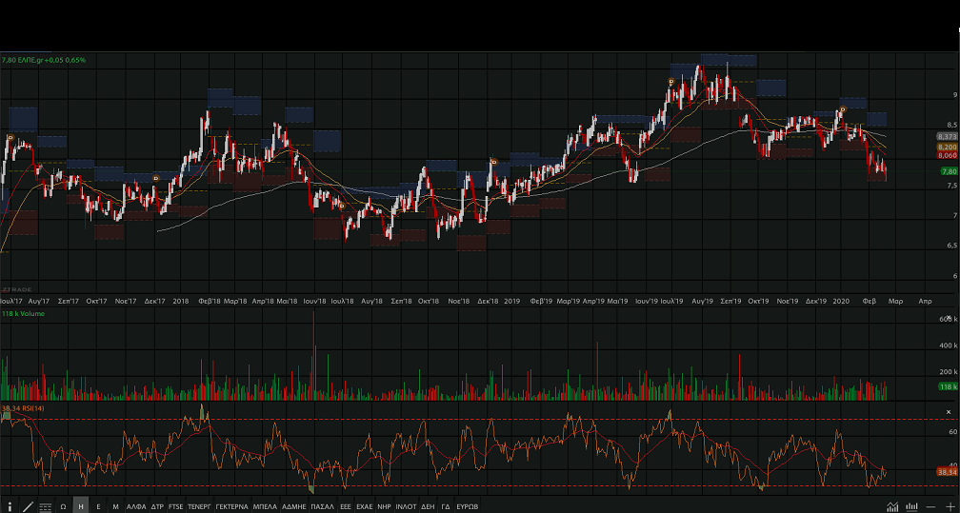This screenshot has width=960, height=513.
Task: Switch to weekly Ε timeframe
Action: tap(98, 506)
